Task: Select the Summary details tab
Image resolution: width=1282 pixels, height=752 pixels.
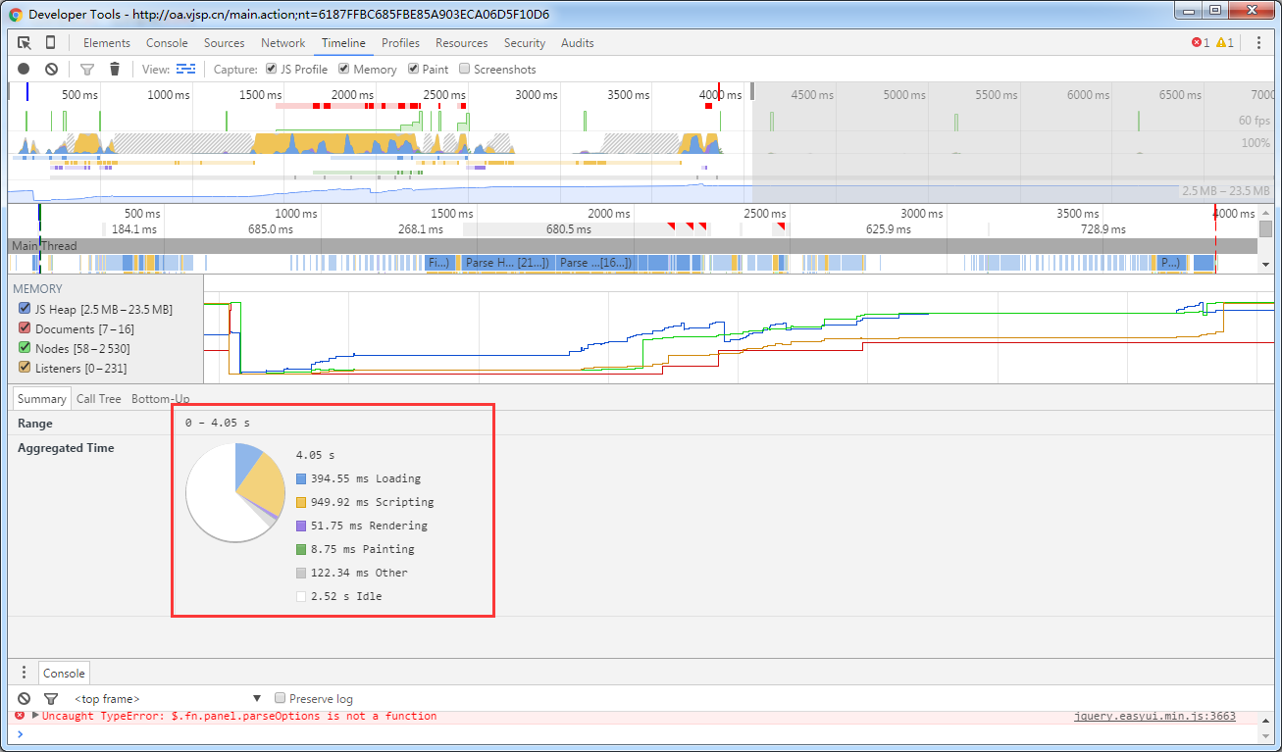Action: [x=41, y=399]
